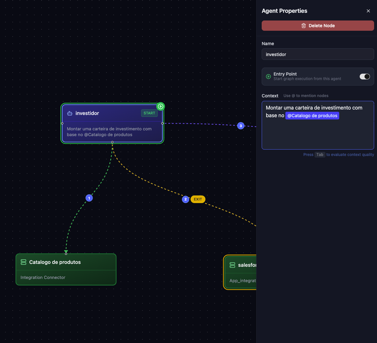Click the START badge on investidor node

click(149, 113)
